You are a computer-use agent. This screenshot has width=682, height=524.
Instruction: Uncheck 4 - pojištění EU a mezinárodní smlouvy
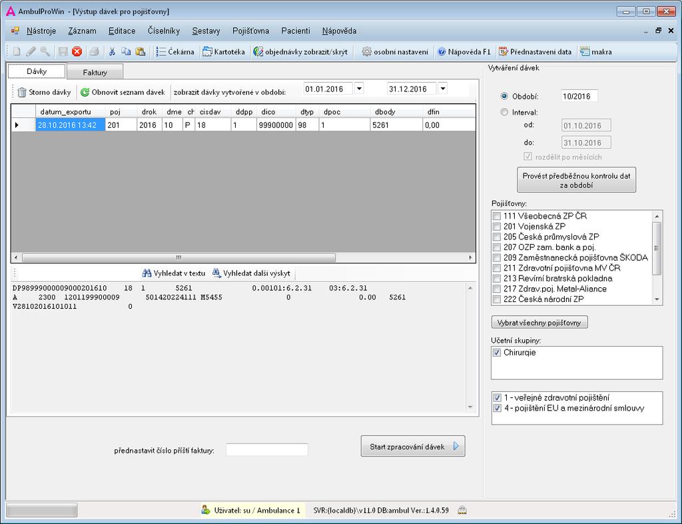tap(497, 408)
